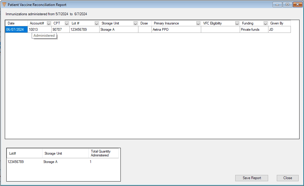The height and width of the screenshot is (186, 304).
Task: Open the CPT column filter dropdown
Action: click(x=67, y=23)
